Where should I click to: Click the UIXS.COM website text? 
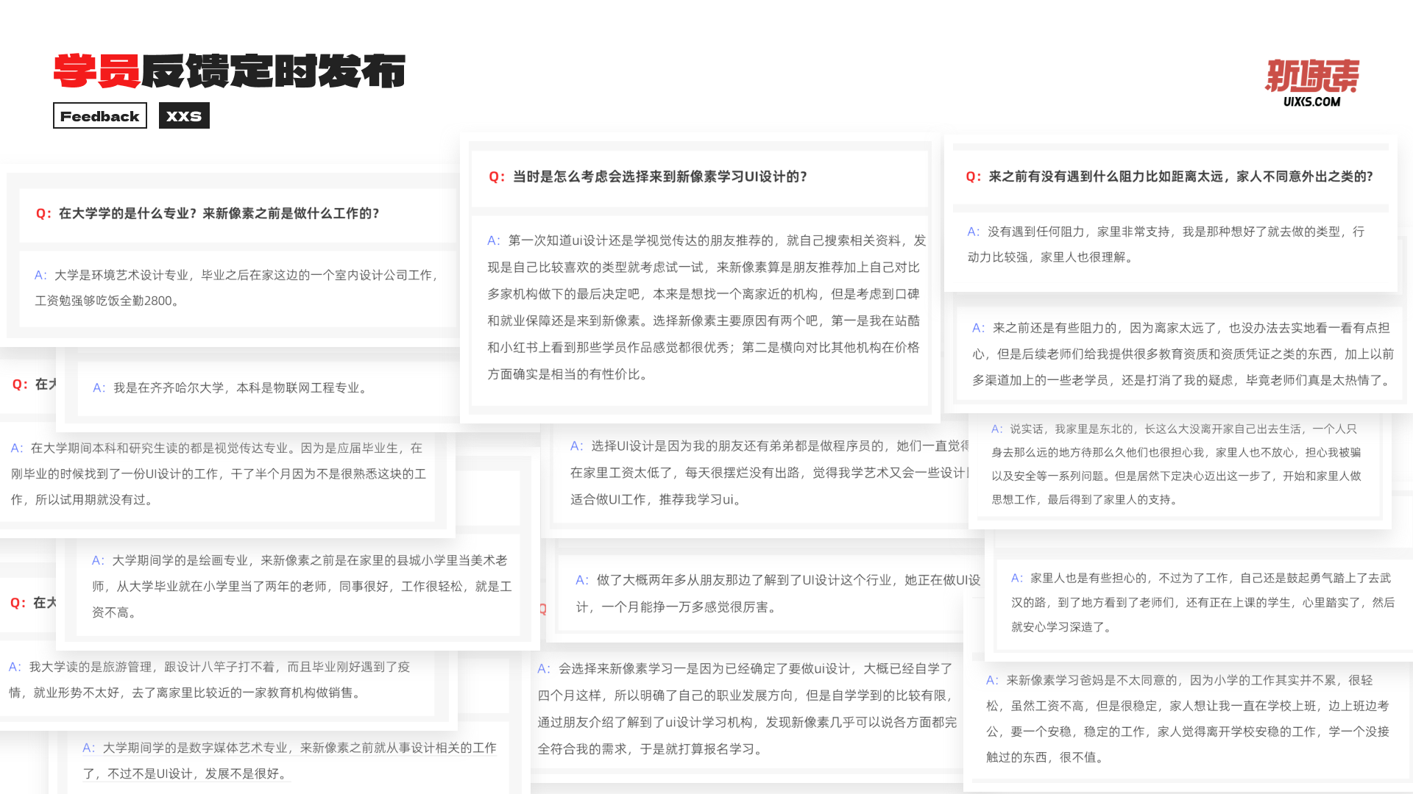coord(1311,102)
